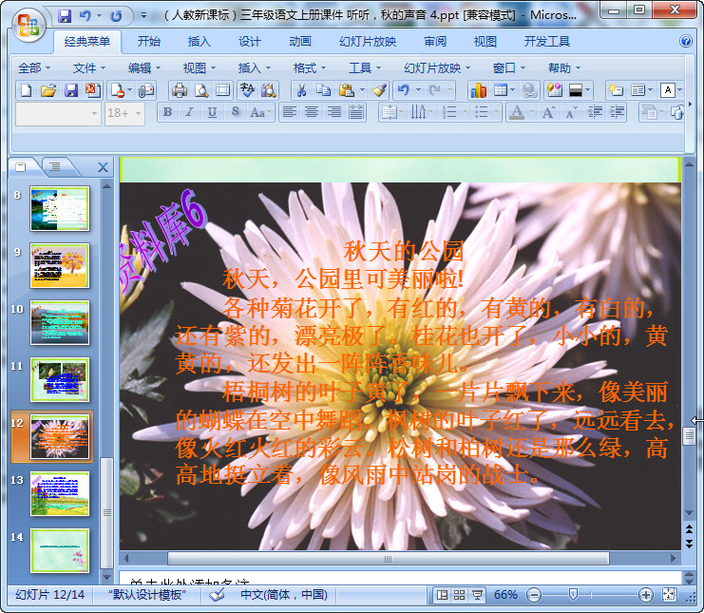Open the font name combo box

tap(58, 113)
